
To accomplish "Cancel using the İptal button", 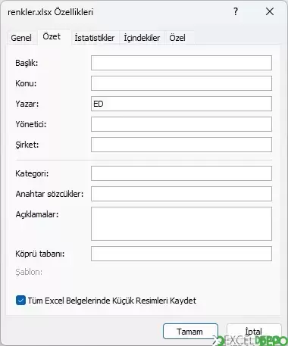I will coord(254,332).
